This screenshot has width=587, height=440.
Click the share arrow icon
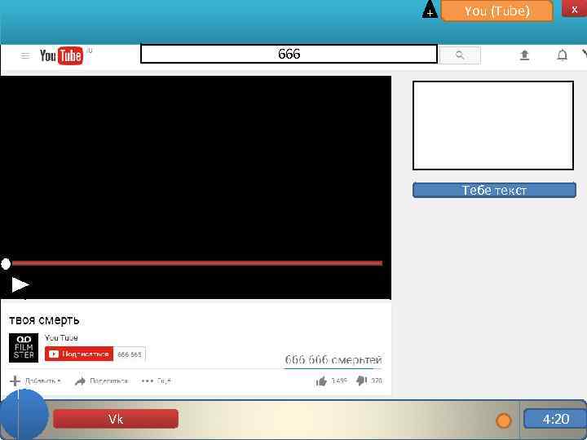[x=80, y=381]
